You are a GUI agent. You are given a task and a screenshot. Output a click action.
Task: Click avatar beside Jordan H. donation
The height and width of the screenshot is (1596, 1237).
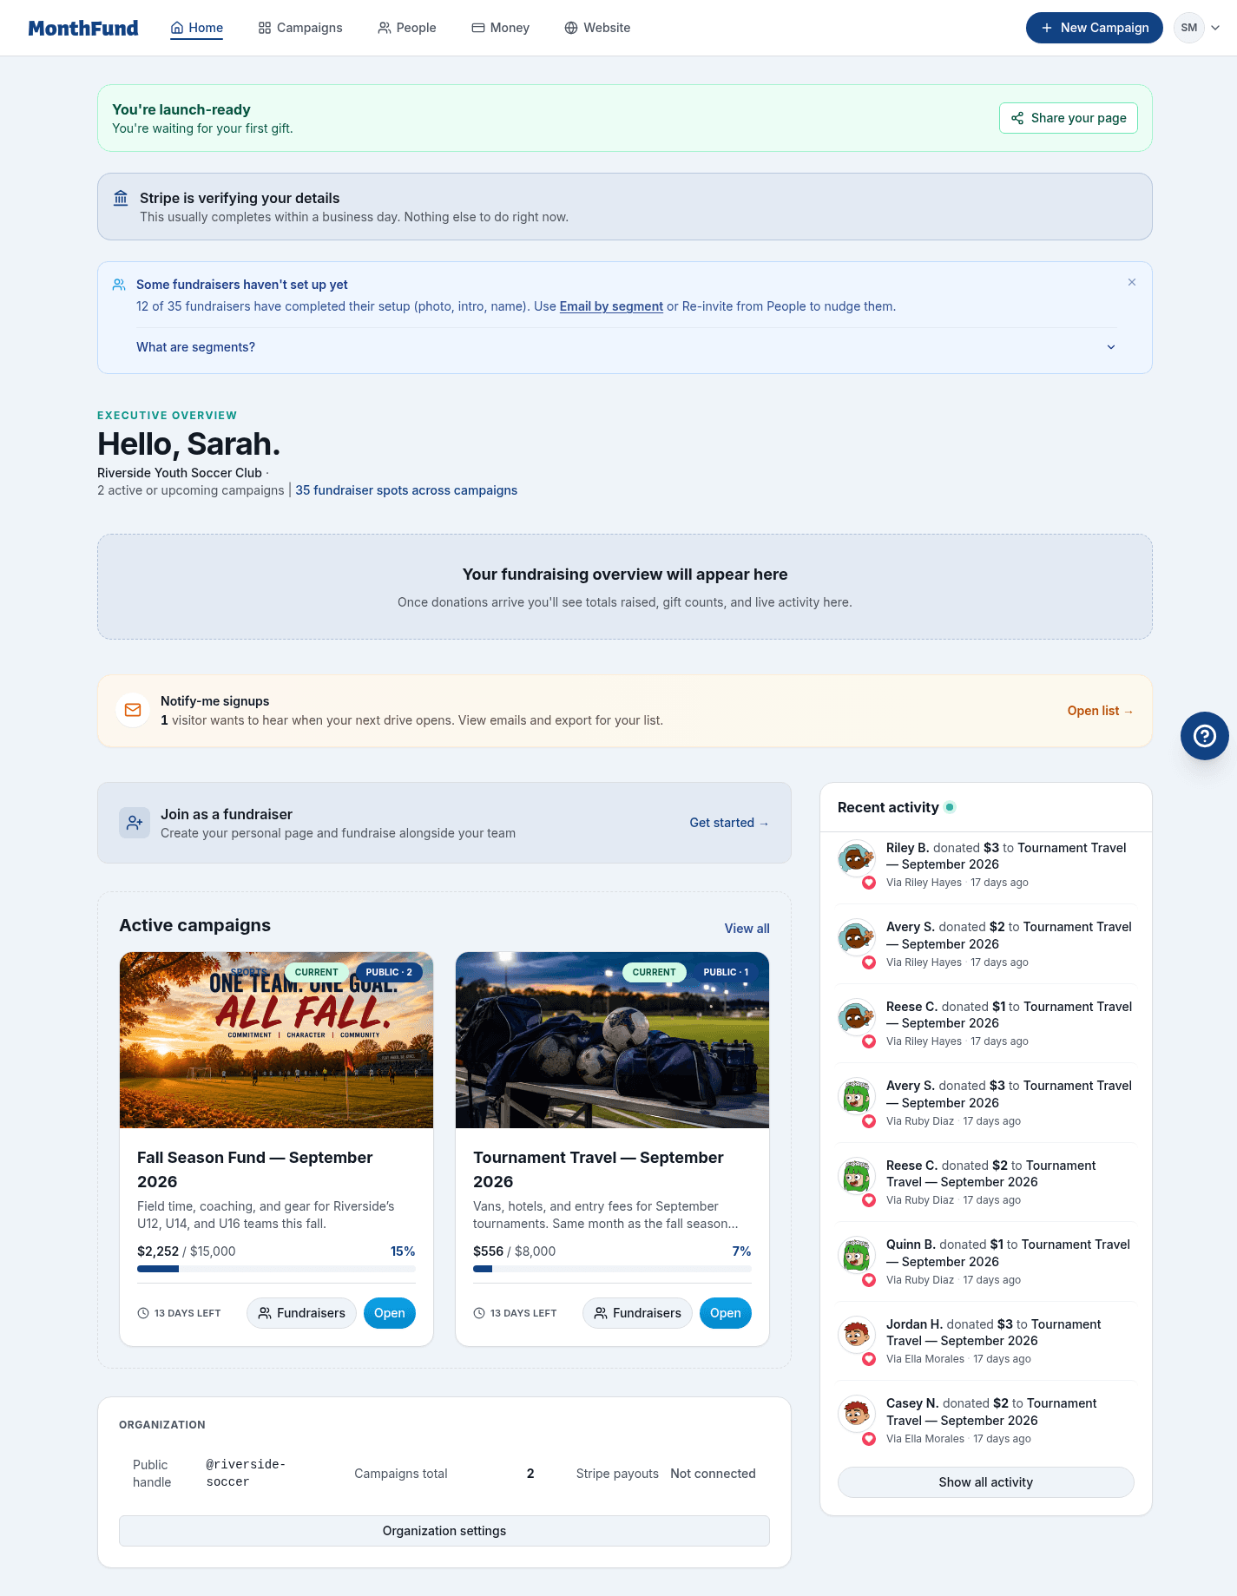[x=857, y=1335]
